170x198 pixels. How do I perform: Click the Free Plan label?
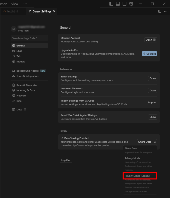pyautogui.click(x=23, y=31)
